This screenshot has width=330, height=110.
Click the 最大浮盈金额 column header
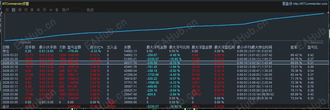tap(202, 47)
